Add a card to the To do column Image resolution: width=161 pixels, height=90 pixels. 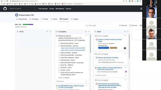coord(47,32)
